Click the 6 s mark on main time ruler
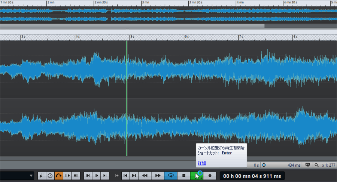 click(x=187, y=37)
